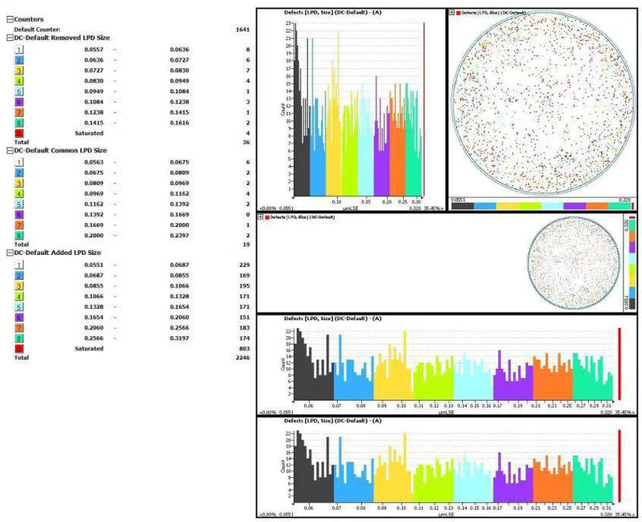Click blue bin 2 icon in Removed list
The width and height of the screenshot is (642, 522).
point(18,60)
